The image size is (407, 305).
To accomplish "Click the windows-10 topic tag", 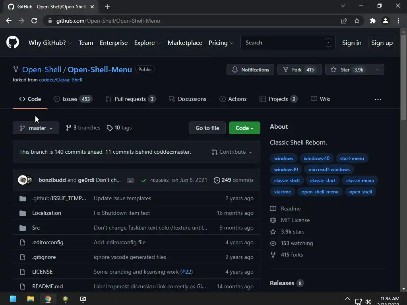I will (x=317, y=158).
